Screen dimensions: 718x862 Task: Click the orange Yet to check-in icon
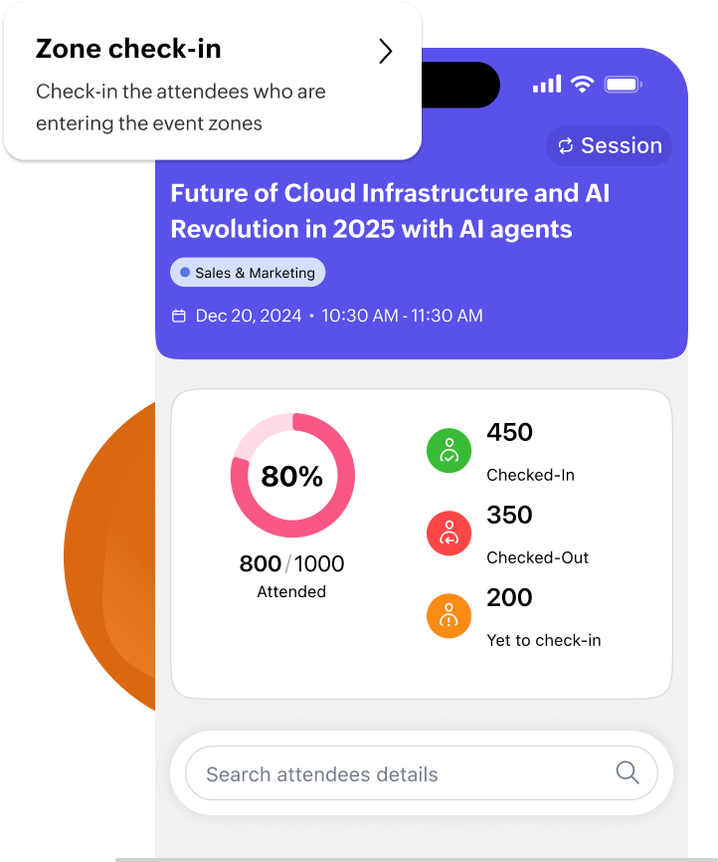click(448, 617)
